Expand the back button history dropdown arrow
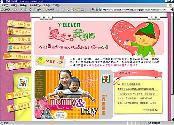Screen dimensions: 174x125 click(12, 10)
